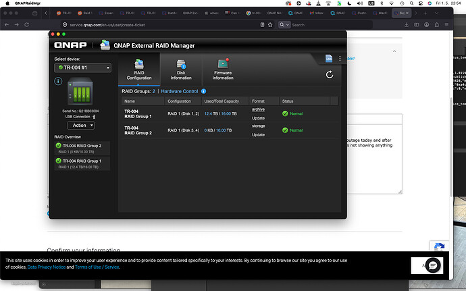Open the Apple menu
Viewport: 466px width, 291px height.
pos(7,3)
